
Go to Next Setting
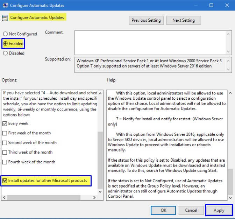184,20
